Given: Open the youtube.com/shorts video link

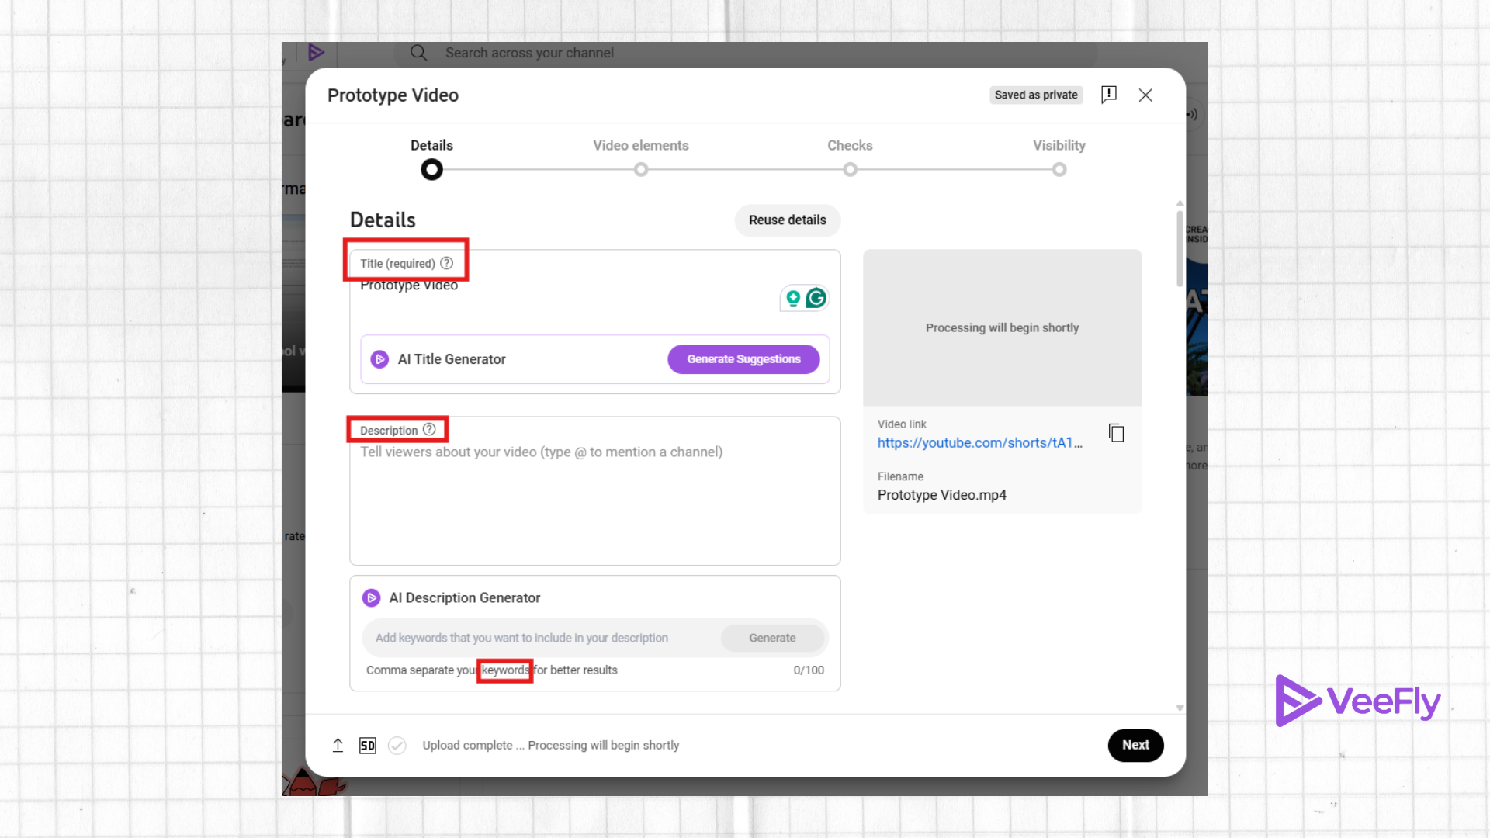Looking at the screenshot, I should 979,442.
